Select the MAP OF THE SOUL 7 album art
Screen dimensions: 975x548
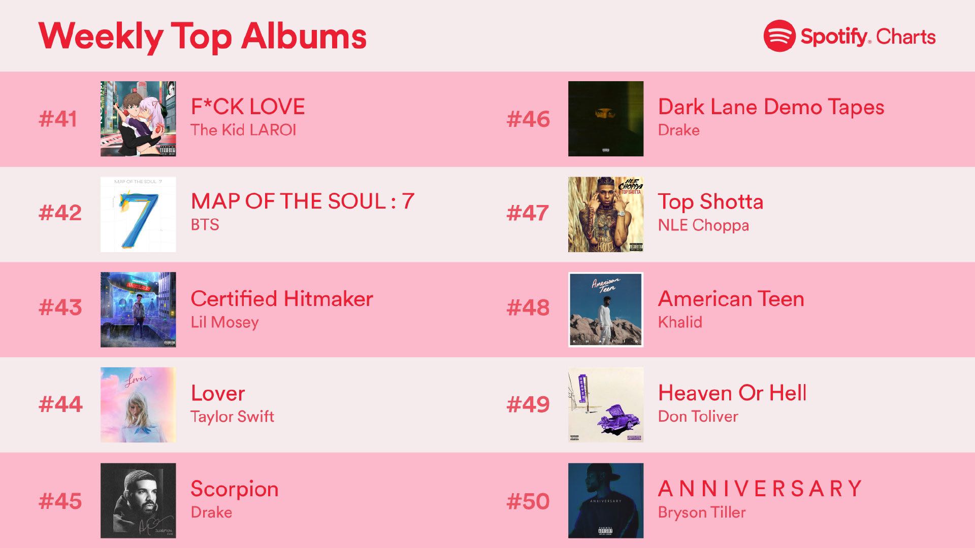coord(138,214)
